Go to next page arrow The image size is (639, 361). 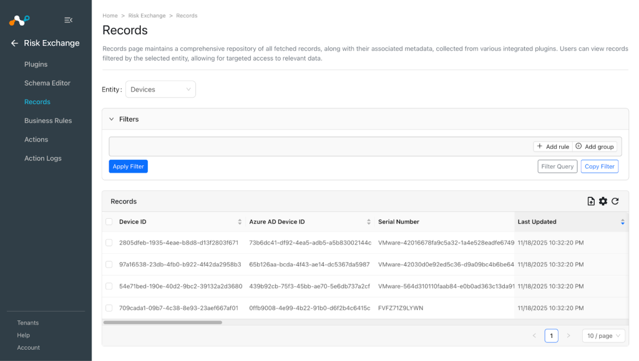[x=568, y=336]
